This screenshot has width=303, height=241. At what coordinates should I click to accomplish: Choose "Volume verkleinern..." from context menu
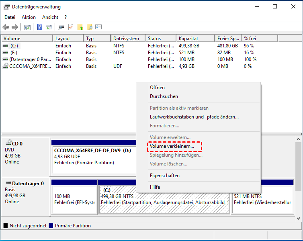(172, 146)
